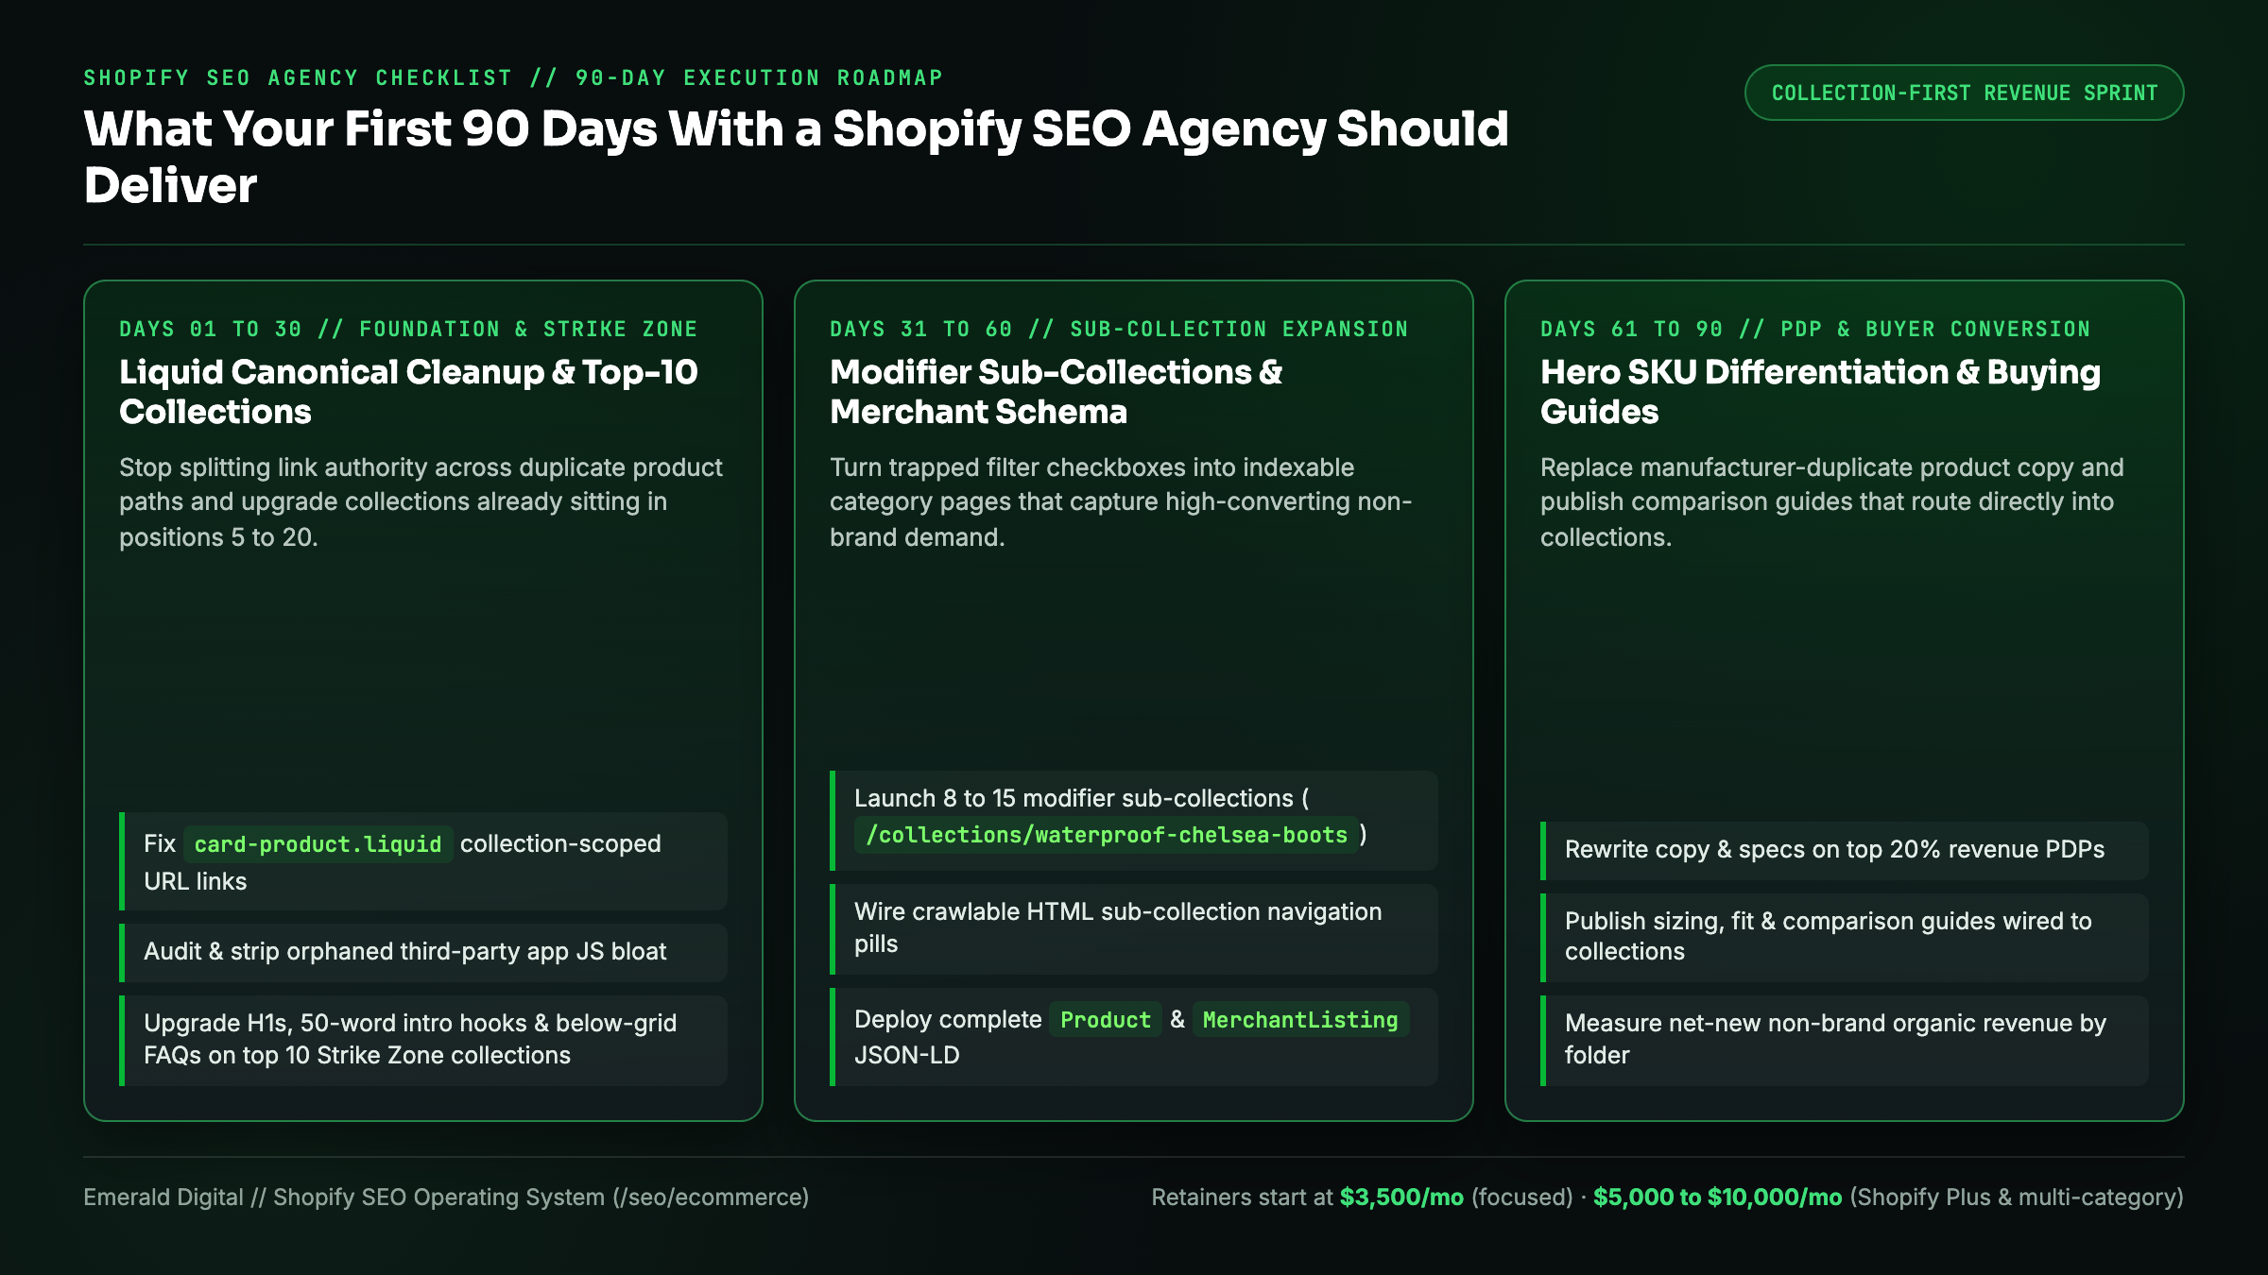Image resolution: width=2268 pixels, height=1275 pixels.
Task: Click 'Audit & strip orphaned third-party app JS bloat' item
Action: click(423, 952)
